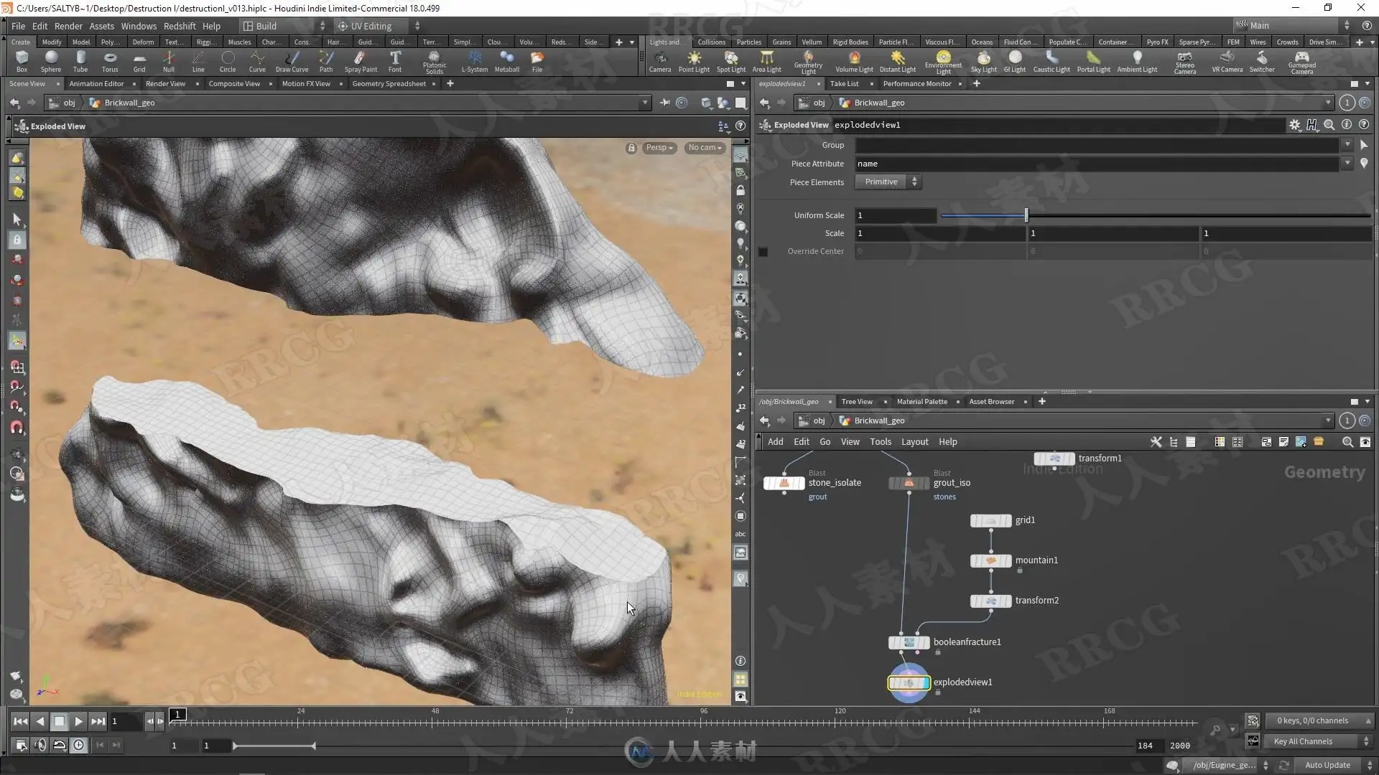Open the Redshift menu
The width and height of the screenshot is (1379, 775).
[180, 26]
